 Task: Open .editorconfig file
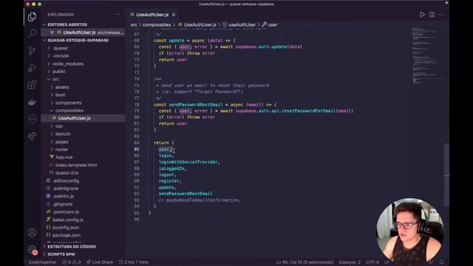[66, 180]
